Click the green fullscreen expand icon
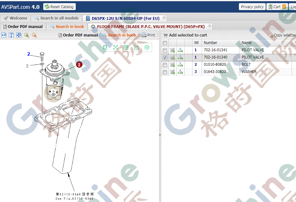 click(x=115, y=48)
